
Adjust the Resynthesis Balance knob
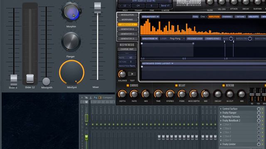(122, 74)
